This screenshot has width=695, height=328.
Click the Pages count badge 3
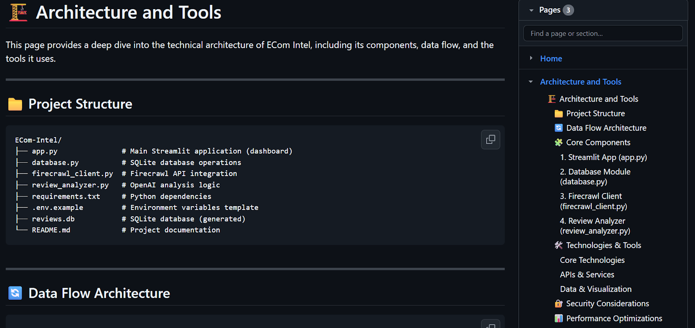pyautogui.click(x=568, y=10)
